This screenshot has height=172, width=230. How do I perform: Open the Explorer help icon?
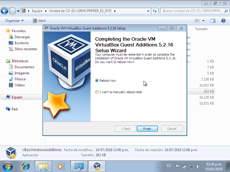[223, 21]
